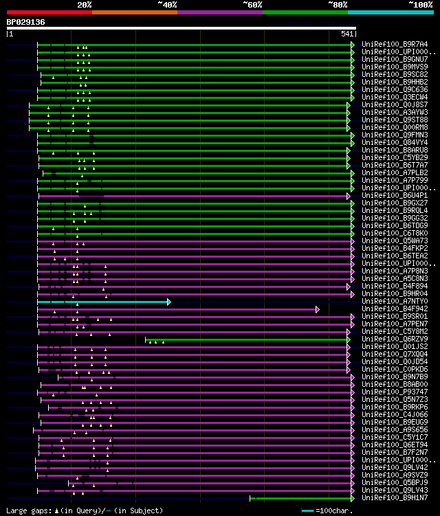Viewport: 440px width, 516px height.
Task: Open hit UniRef100_A9S656
Action: 395,430
